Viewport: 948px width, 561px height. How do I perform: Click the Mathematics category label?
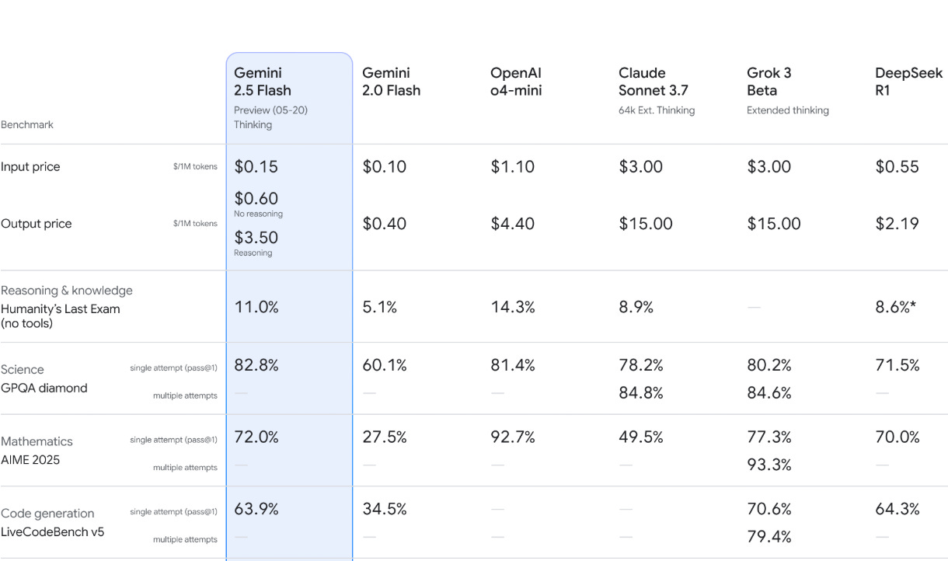click(37, 441)
